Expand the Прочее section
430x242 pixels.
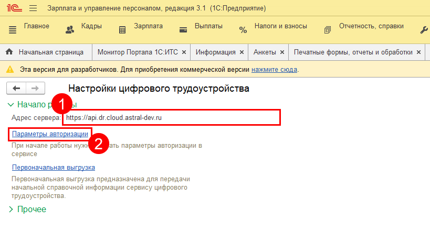click(x=32, y=209)
